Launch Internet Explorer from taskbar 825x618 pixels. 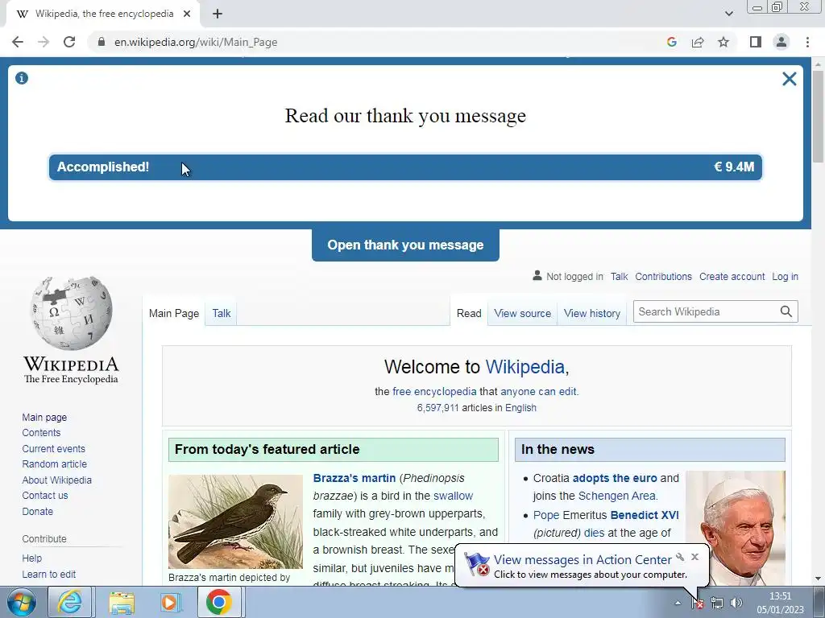[x=70, y=602]
